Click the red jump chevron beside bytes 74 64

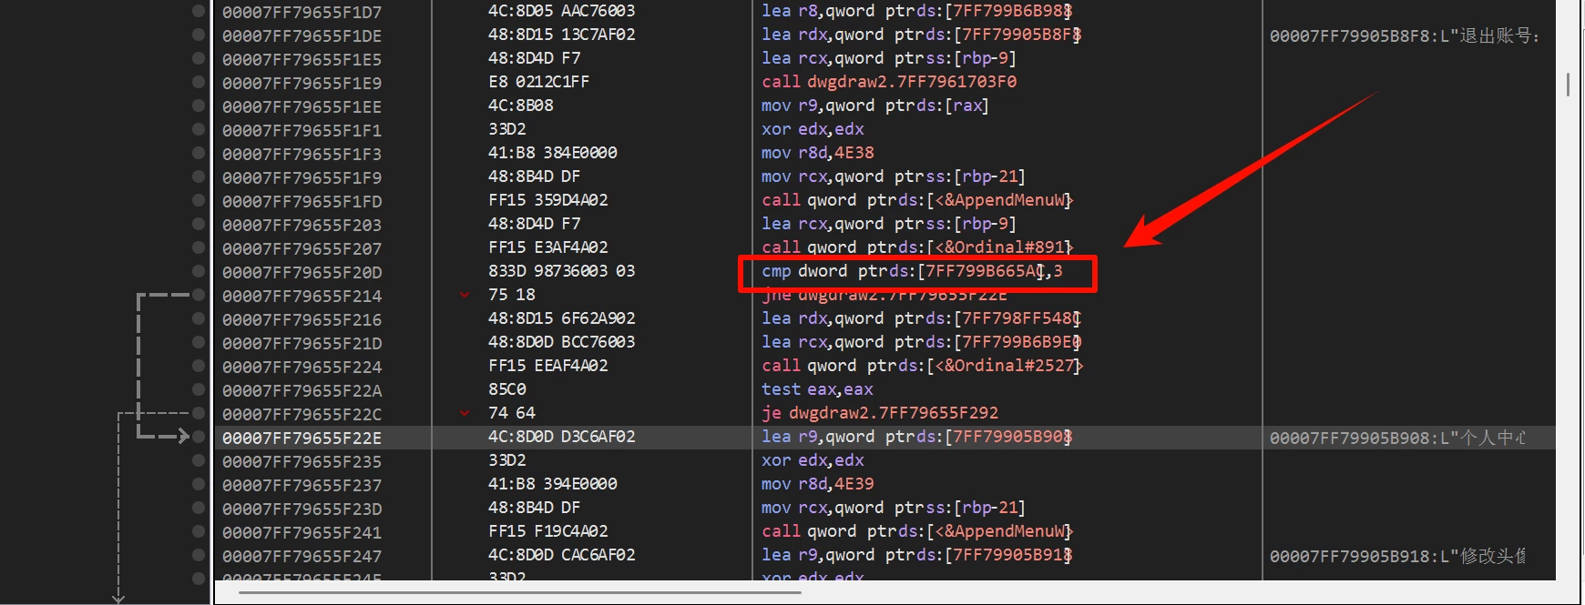pos(465,413)
